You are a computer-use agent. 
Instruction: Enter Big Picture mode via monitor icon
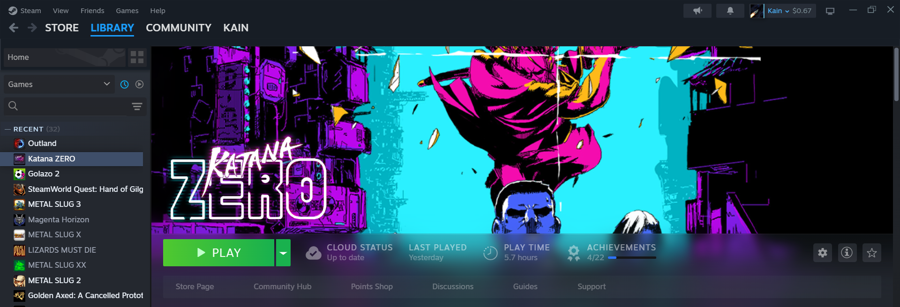[830, 11]
